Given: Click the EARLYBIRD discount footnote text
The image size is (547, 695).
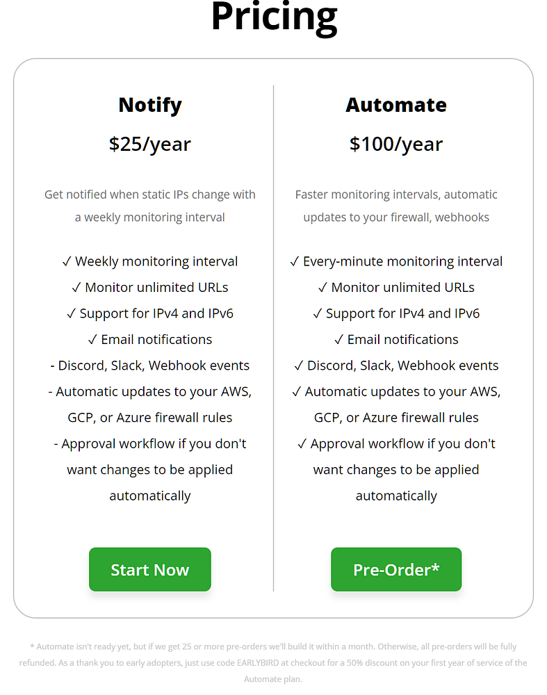Looking at the screenshot, I should [273, 662].
